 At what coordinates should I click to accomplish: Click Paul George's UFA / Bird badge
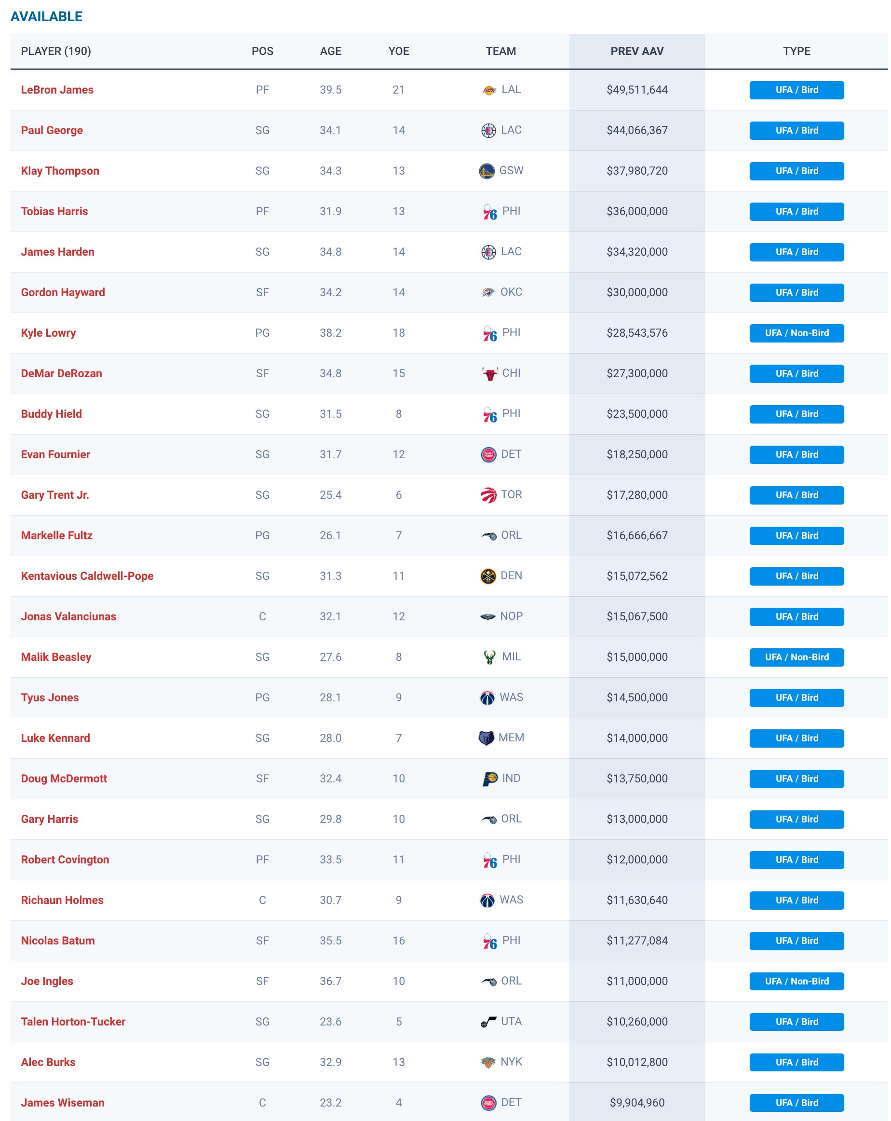796,131
